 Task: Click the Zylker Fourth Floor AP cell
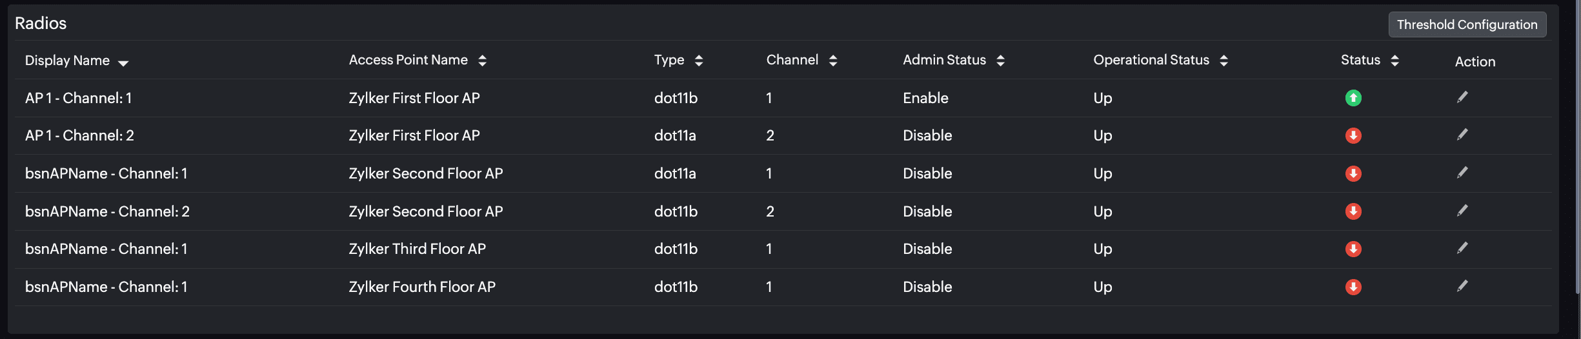coord(422,287)
